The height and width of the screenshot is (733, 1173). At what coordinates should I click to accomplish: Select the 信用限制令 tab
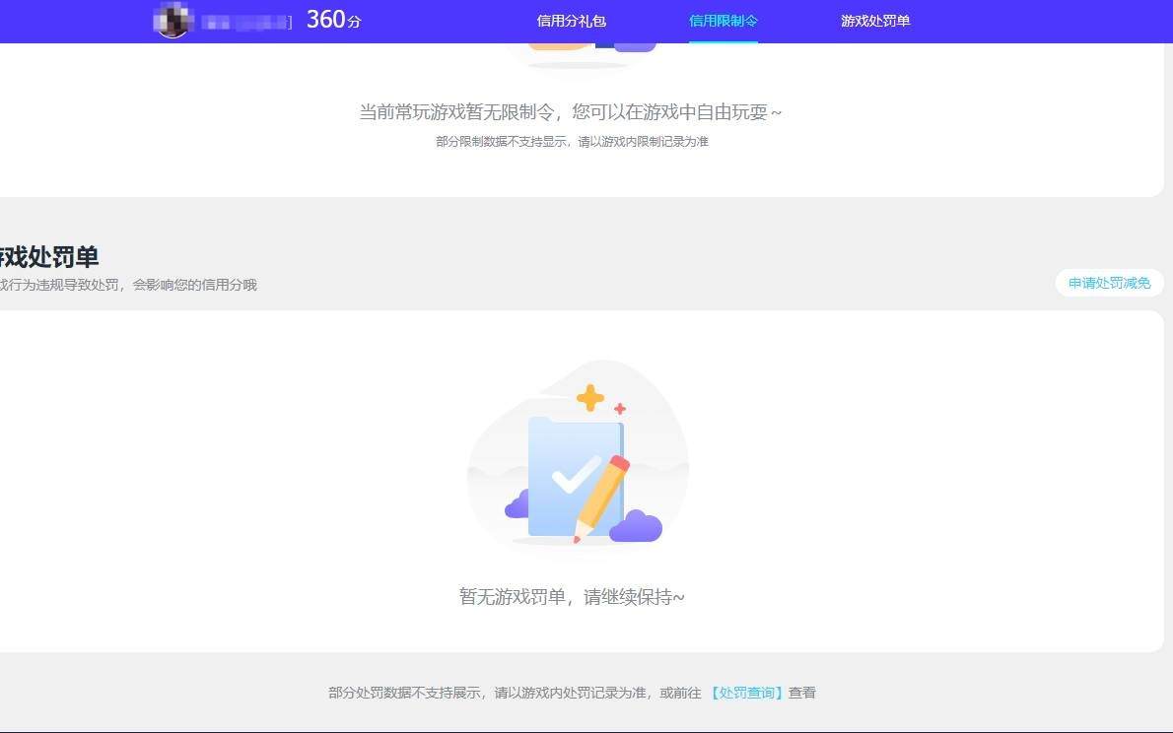tap(723, 21)
